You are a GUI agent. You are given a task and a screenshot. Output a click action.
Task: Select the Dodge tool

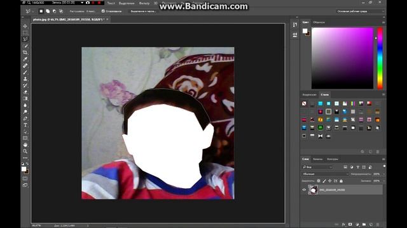[25, 111]
